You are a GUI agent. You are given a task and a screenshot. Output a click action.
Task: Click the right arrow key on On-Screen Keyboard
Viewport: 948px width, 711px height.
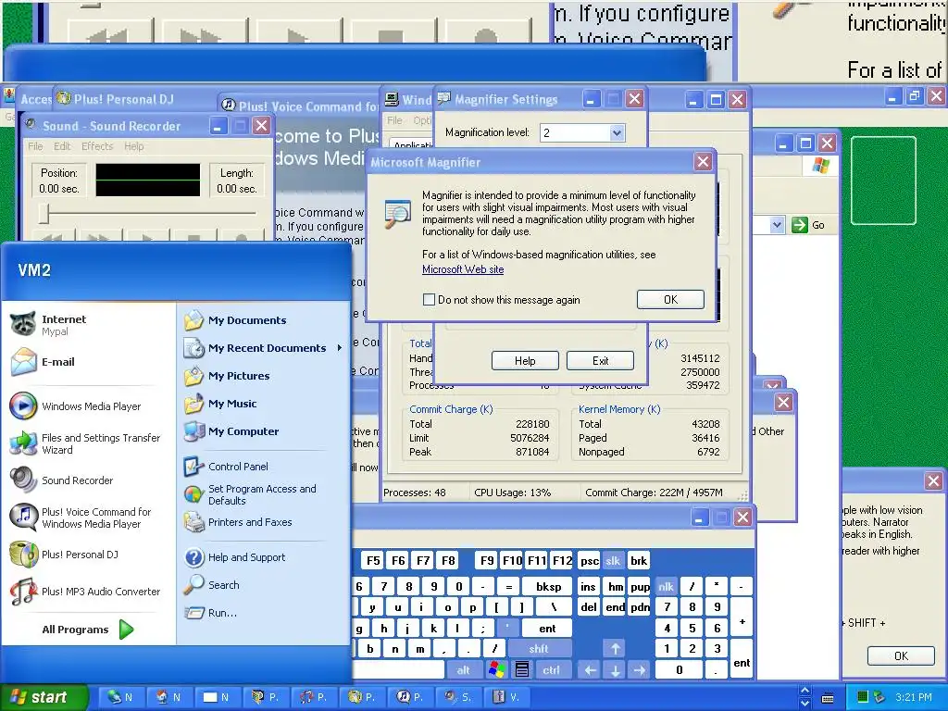tap(640, 670)
